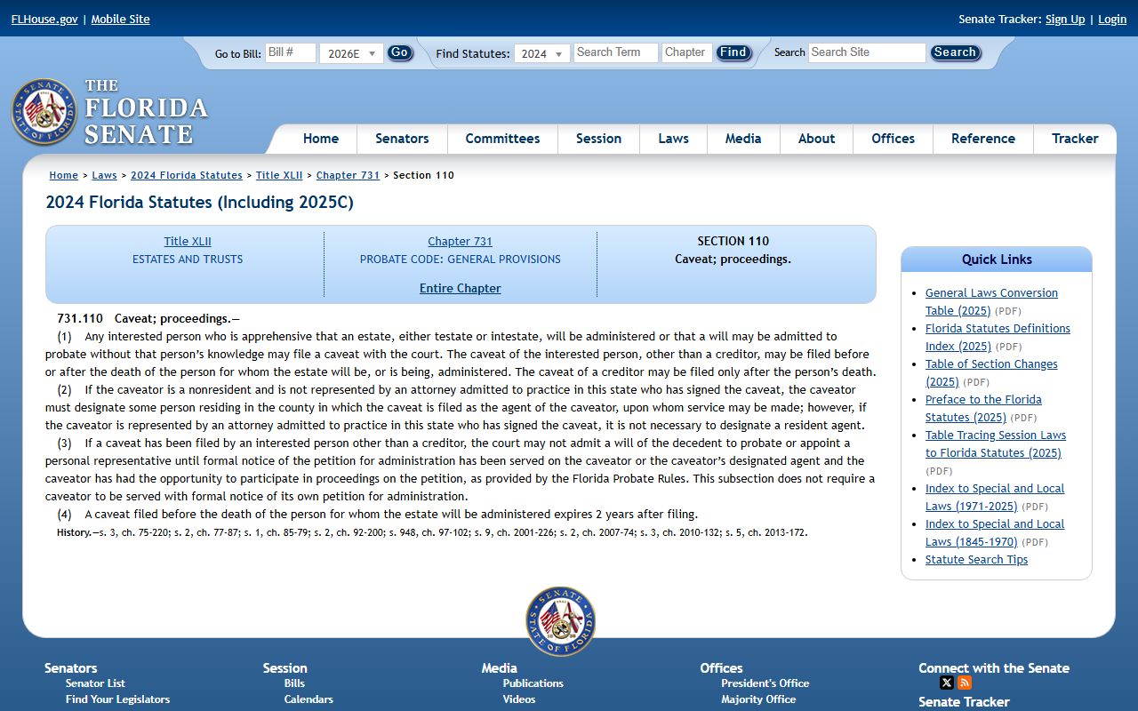Open the Senate RSS feed icon
1138x711 pixels.
(x=965, y=683)
